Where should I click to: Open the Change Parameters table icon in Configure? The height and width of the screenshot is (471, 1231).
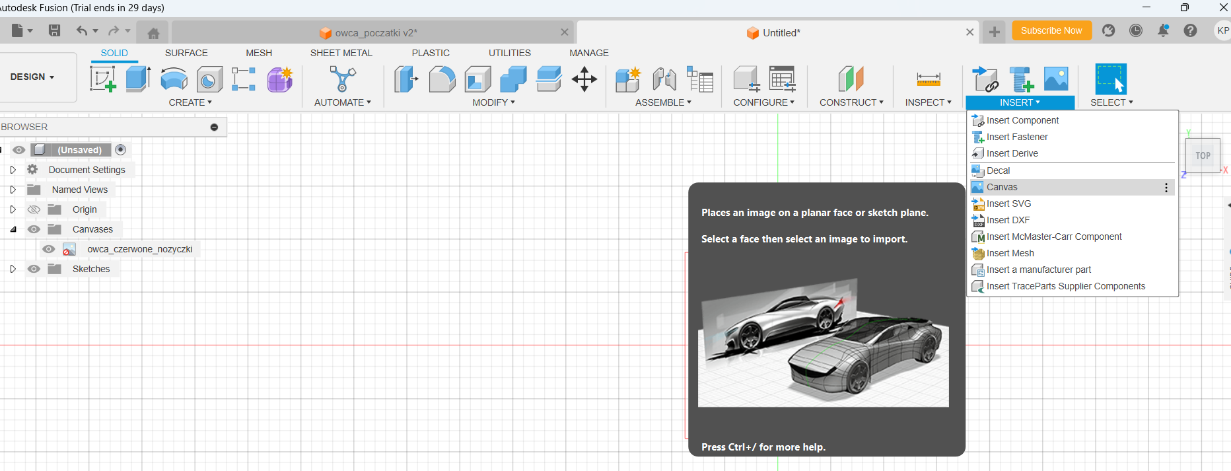tap(782, 79)
